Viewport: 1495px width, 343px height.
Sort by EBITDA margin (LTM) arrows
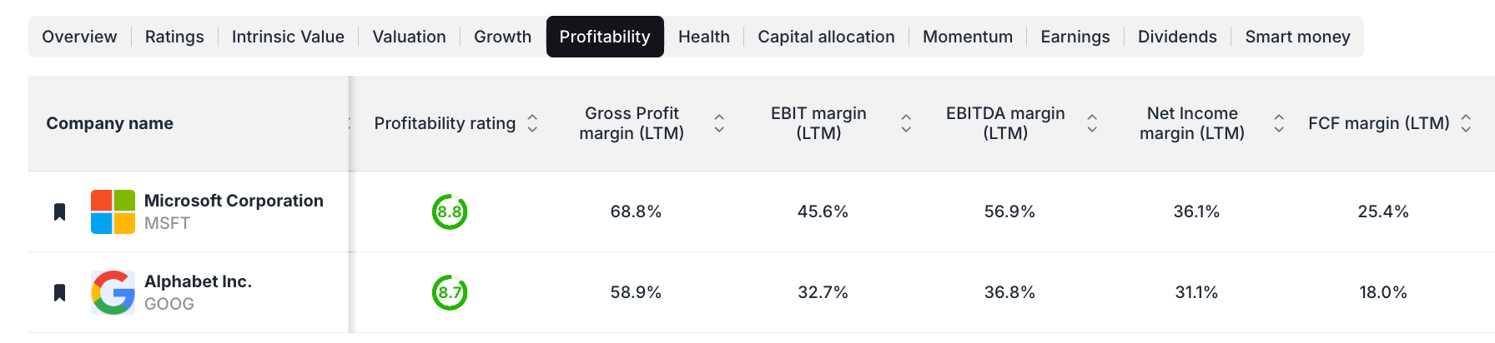click(x=1092, y=123)
